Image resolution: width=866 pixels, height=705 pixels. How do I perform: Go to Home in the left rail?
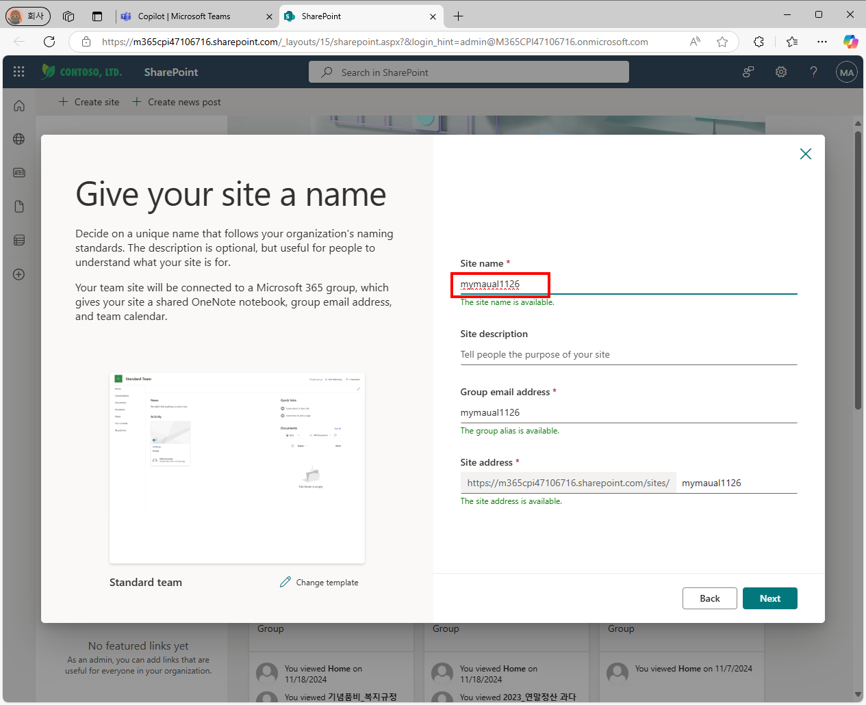click(x=19, y=105)
